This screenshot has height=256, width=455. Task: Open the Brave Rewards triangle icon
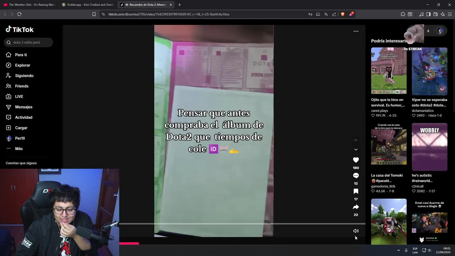click(351, 14)
